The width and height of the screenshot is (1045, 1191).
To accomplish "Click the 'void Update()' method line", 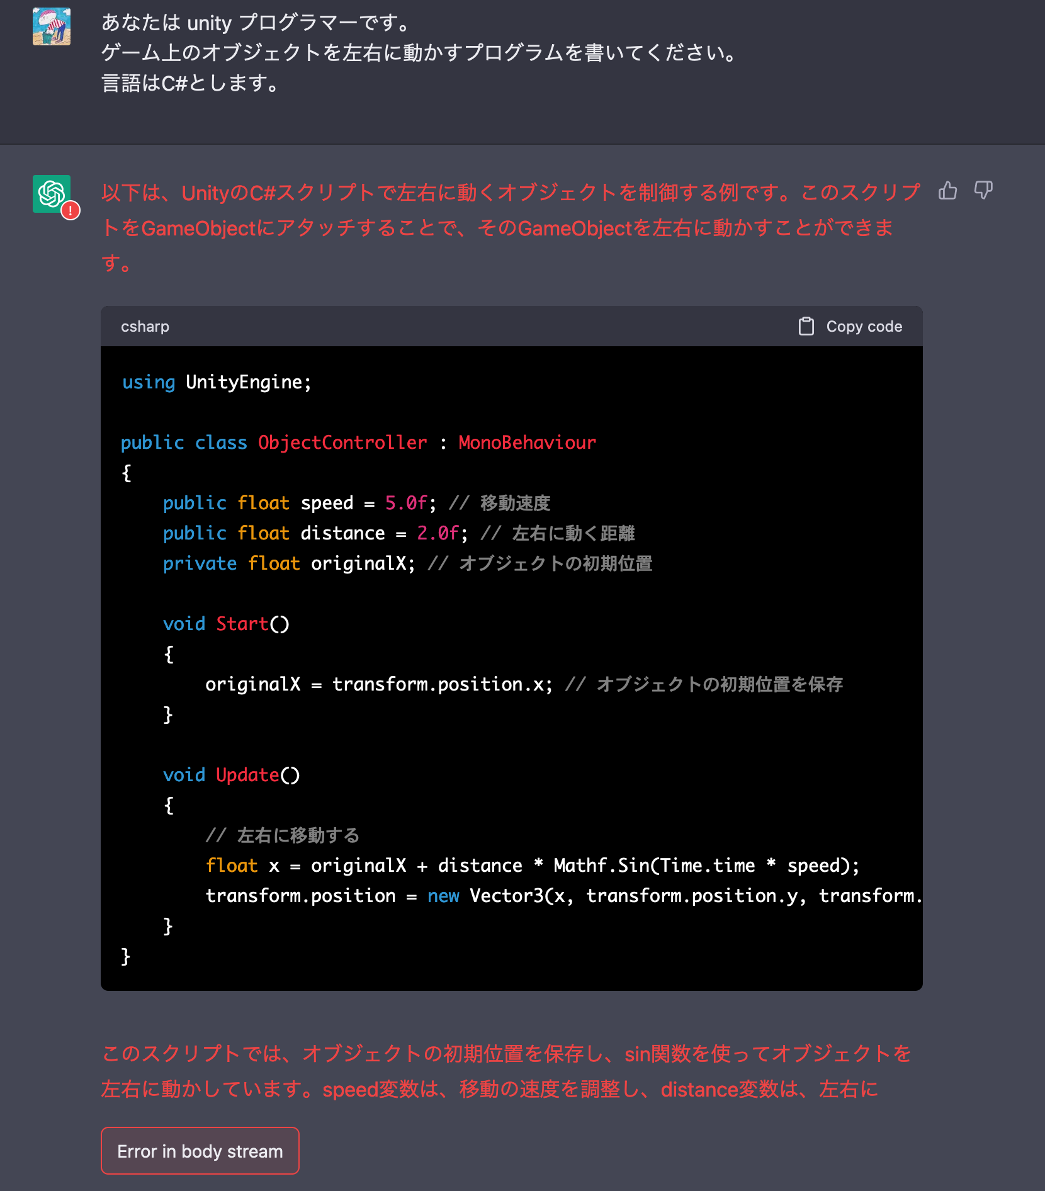I will [231, 775].
